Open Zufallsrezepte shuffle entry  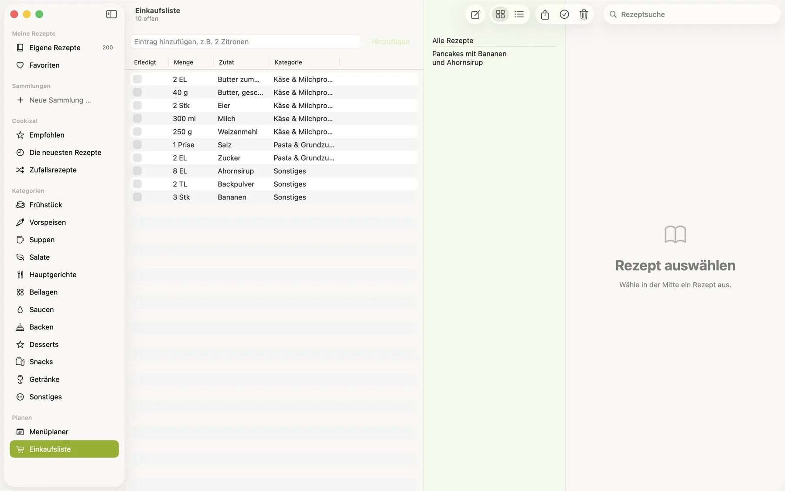(x=64, y=170)
